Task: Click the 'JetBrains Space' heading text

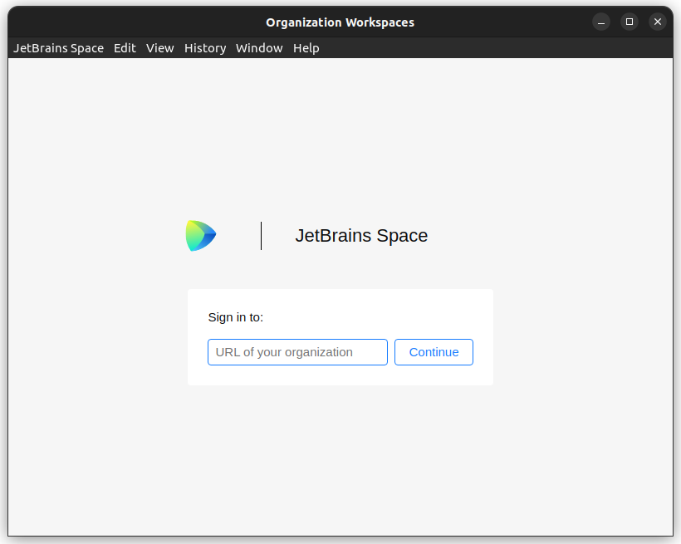Action: click(361, 236)
